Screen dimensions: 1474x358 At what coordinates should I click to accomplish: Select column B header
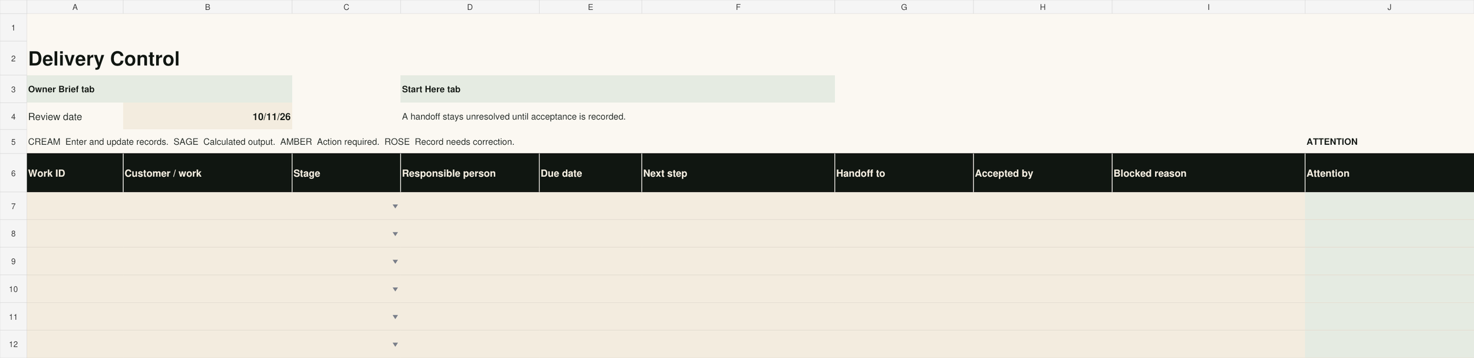(x=208, y=7)
